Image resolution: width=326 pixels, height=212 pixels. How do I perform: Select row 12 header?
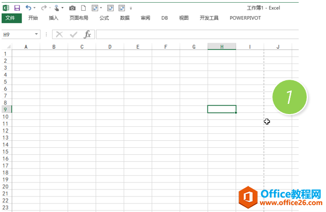(6, 131)
